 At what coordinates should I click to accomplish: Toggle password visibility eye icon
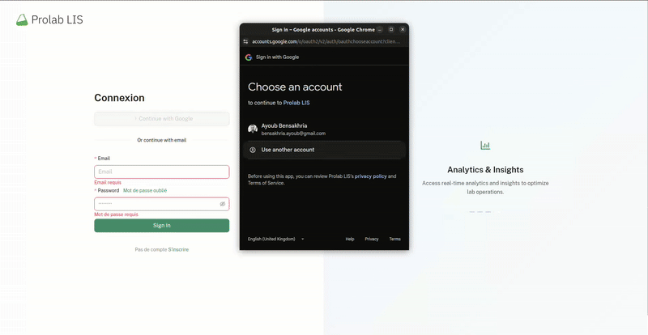coord(222,204)
